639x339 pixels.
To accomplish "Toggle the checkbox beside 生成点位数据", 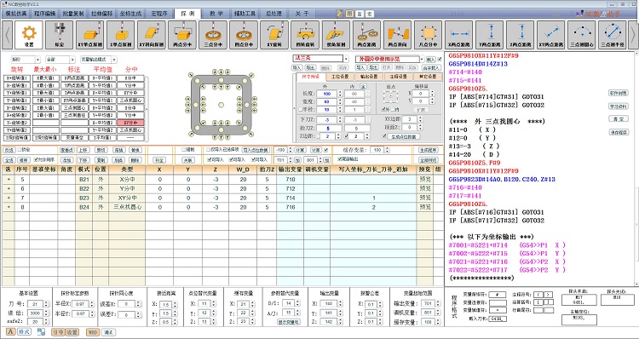I will click(383, 136).
